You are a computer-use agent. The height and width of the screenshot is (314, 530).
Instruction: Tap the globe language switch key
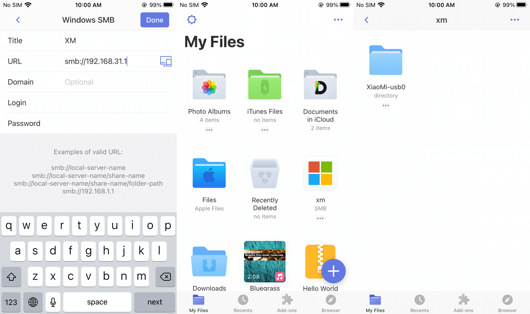[33, 302]
